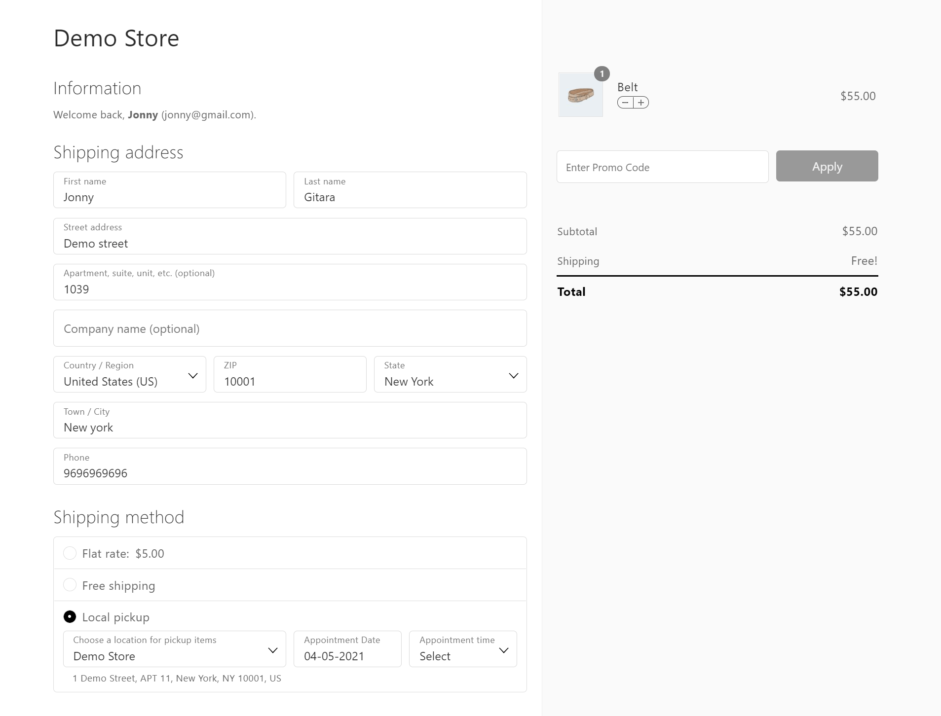Increase Belt quantity with plus button
Screen dimensions: 941x716
(x=641, y=103)
